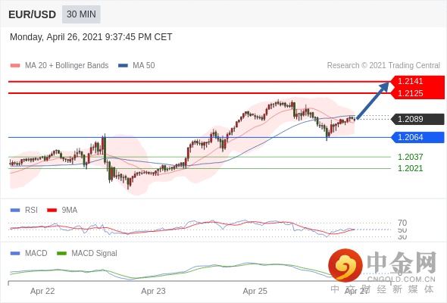Toggle the RSI legend marker
Screen dimensions: 447x303
coord(15,211)
